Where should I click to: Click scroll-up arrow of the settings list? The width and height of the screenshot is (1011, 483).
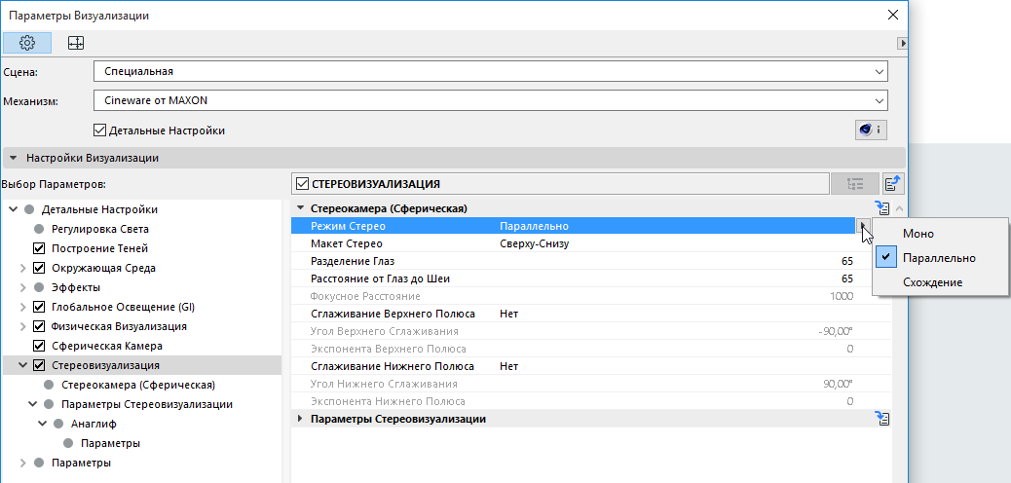coord(899,208)
